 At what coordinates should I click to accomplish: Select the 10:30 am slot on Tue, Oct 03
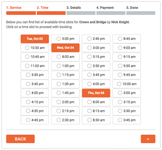click(x=35, y=48)
